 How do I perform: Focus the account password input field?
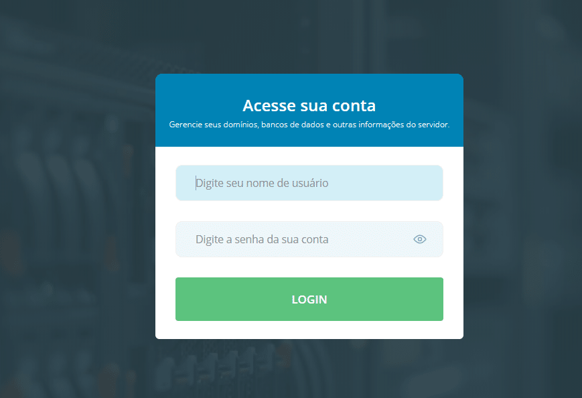tap(309, 239)
